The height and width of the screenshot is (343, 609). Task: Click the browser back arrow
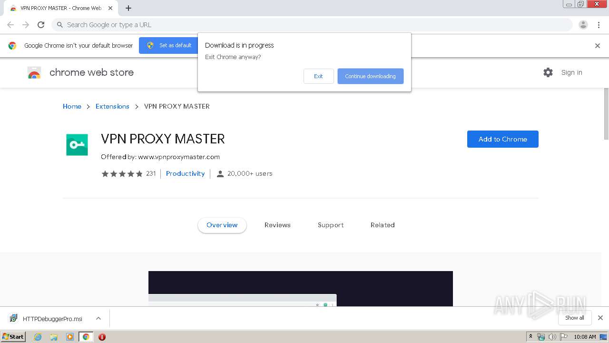point(10,25)
